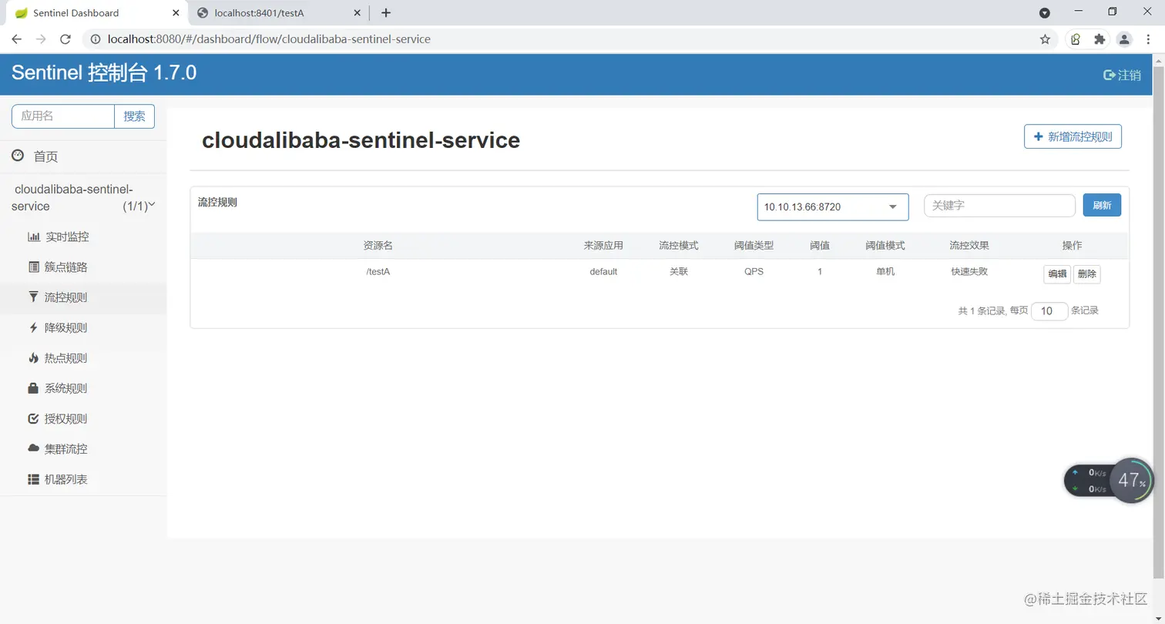1165x624 pixels.
Task: Open the browser extensions puzzle icon
Action: pos(1100,39)
